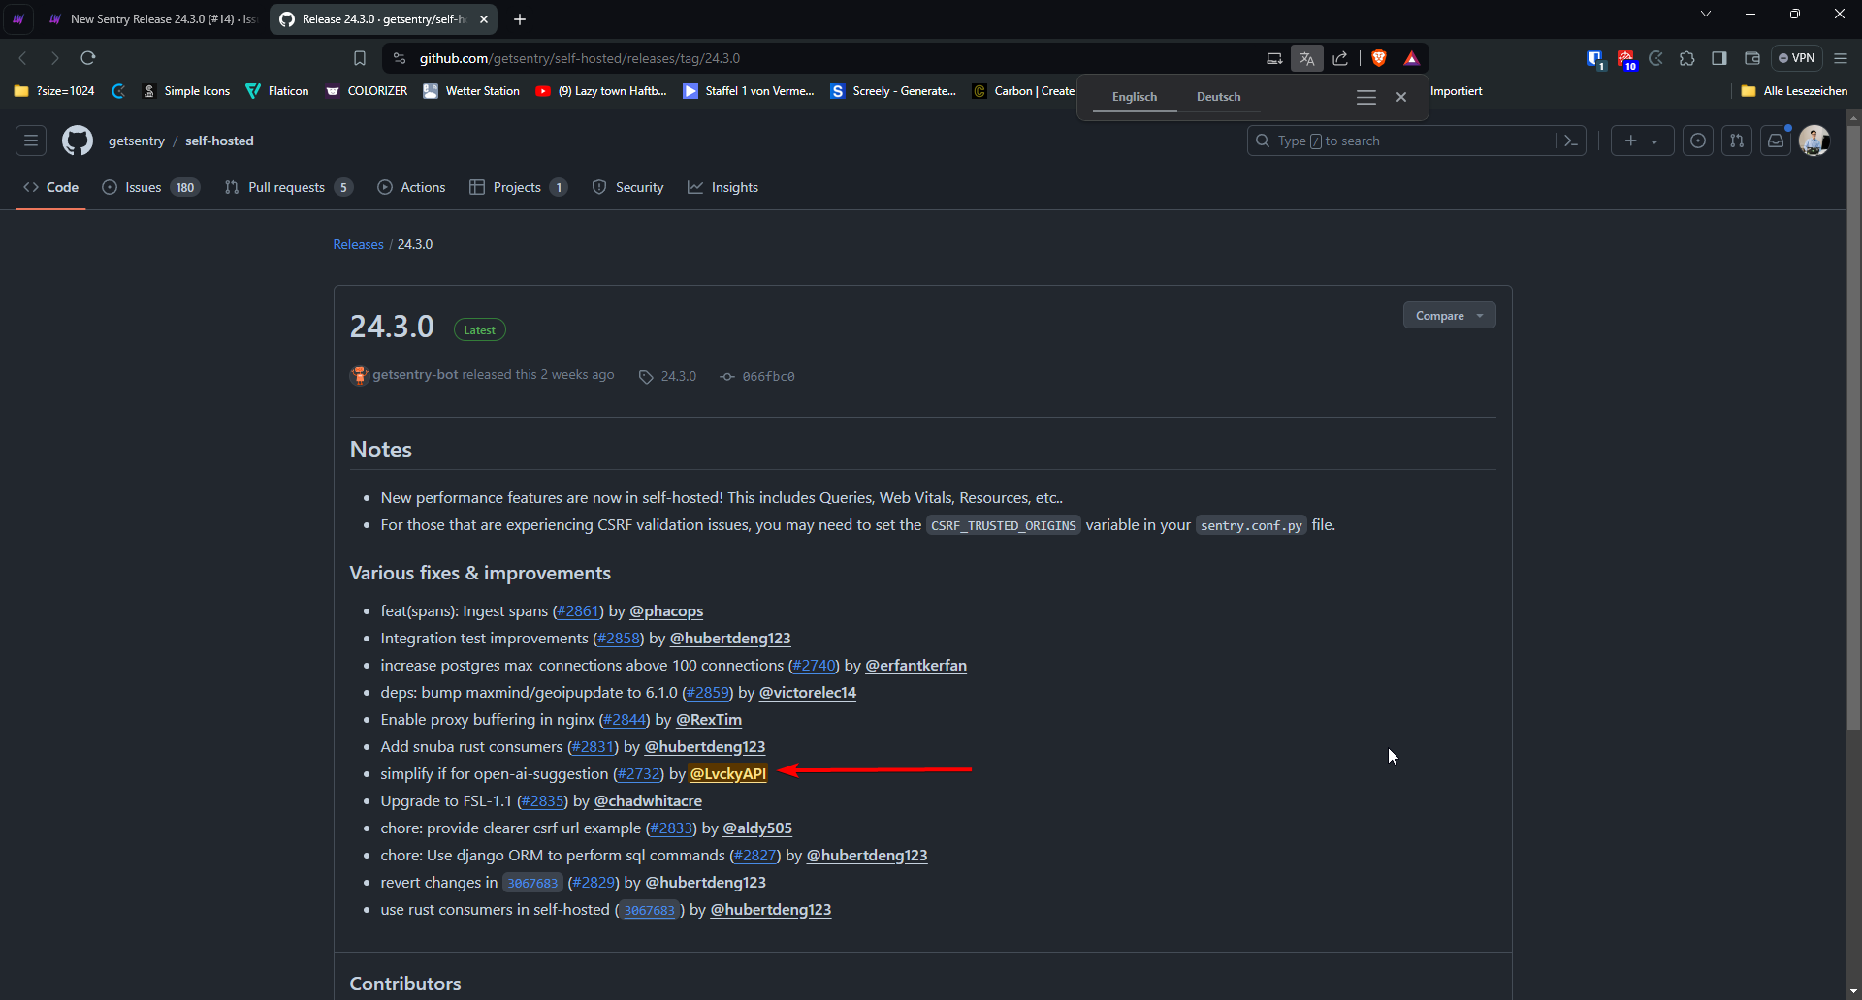1862x1000 pixels.
Task: Select Englisch in translate popup
Action: tap(1134, 97)
